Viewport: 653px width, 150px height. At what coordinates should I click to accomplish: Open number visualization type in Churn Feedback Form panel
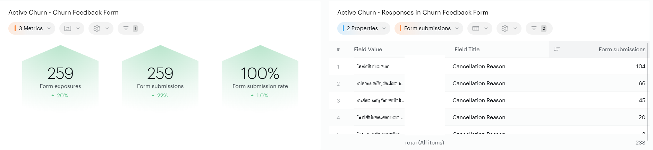(71, 28)
